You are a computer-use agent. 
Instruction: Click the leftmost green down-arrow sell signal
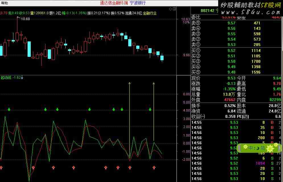(9, 109)
